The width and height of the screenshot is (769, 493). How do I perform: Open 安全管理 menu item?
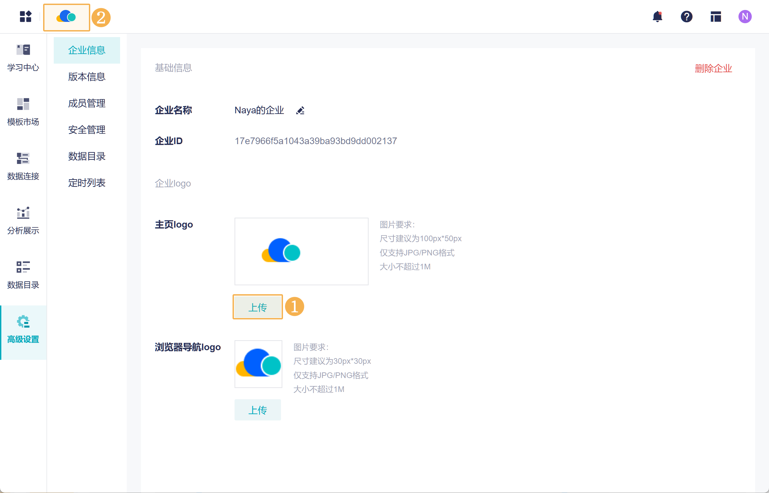[87, 130]
